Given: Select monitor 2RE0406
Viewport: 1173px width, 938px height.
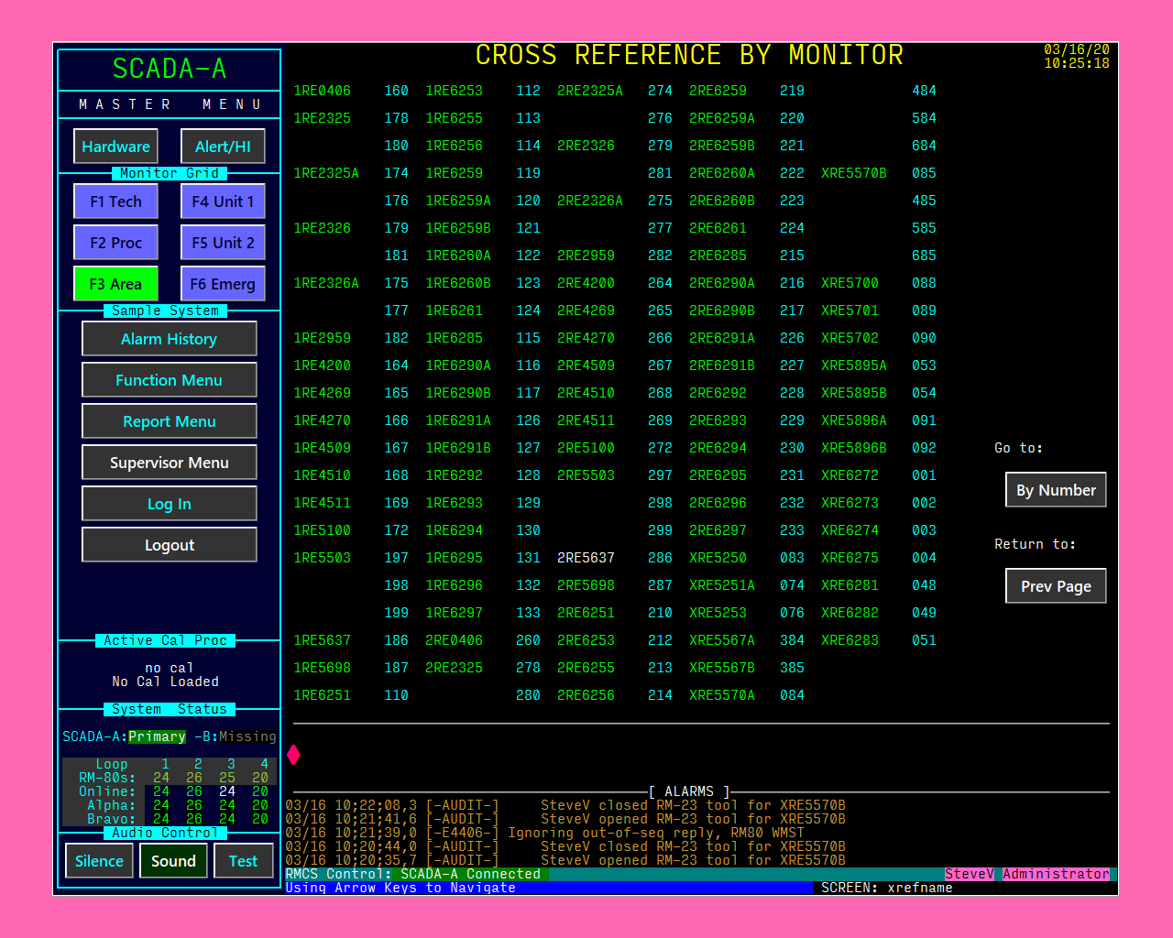Looking at the screenshot, I should [454, 640].
